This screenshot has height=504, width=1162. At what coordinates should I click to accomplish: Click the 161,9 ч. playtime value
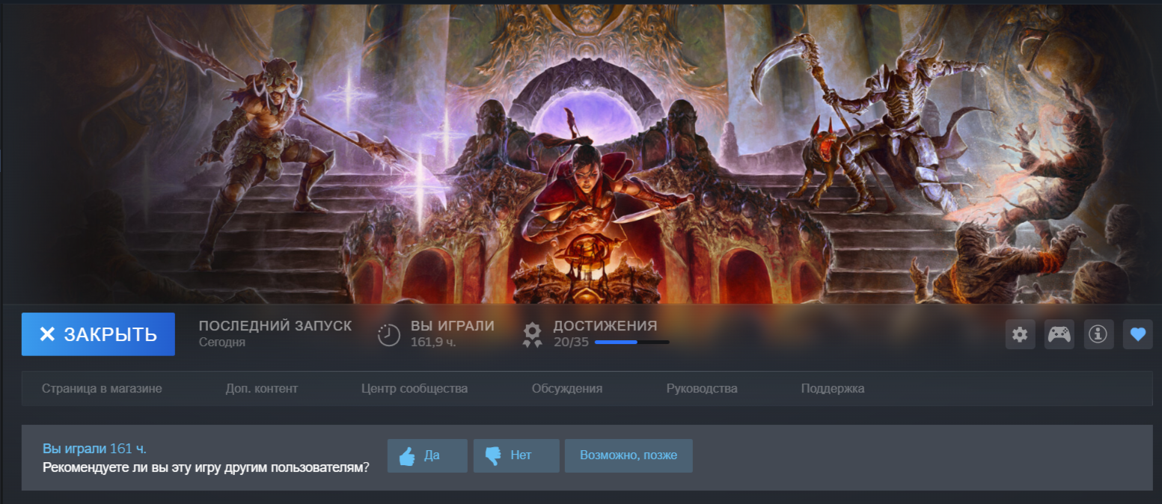click(x=433, y=342)
